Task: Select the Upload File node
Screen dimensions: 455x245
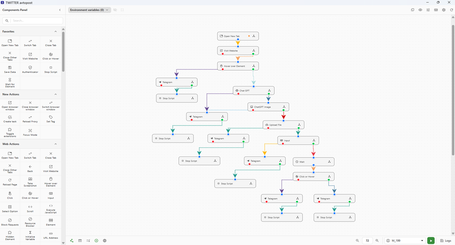Action: click(284, 125)
